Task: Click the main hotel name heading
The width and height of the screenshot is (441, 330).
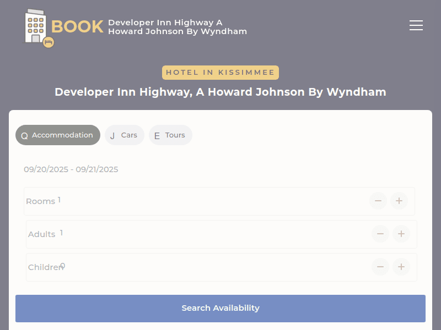Action: point(220,92)
